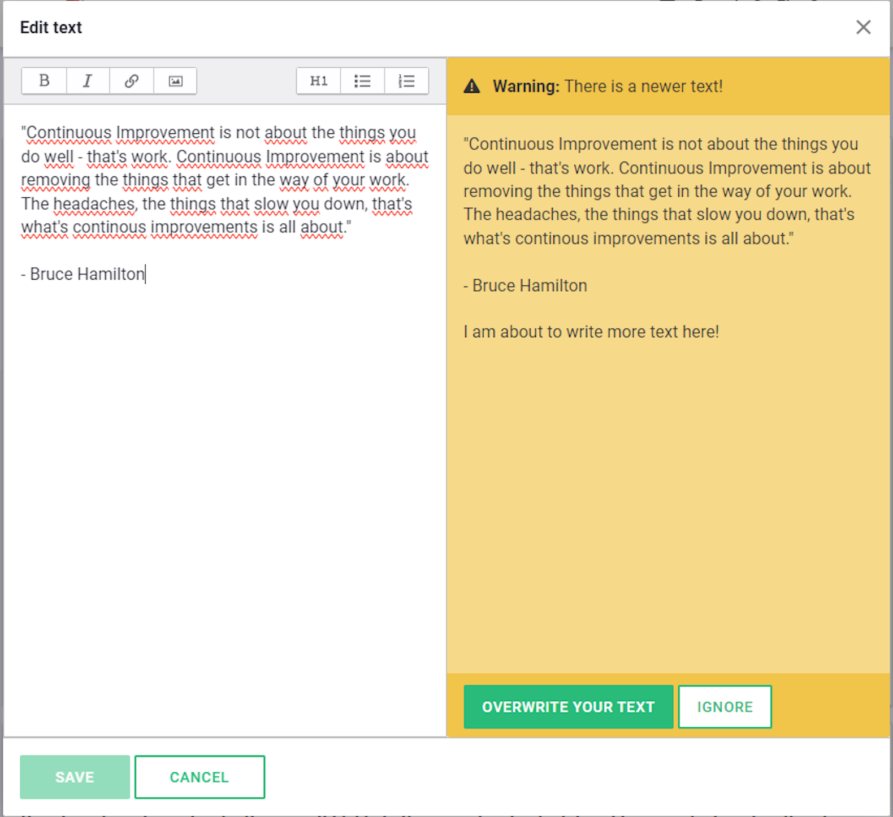Apply H1 heading style
The height and width of the screenshot is (817, 893).
(x=319, y=81)
